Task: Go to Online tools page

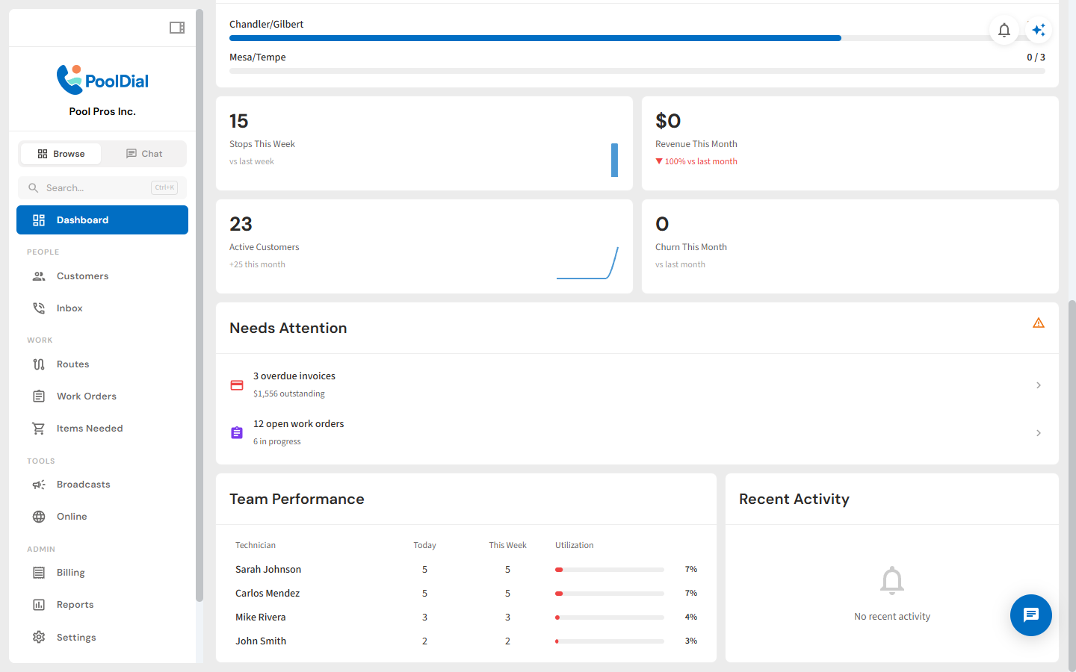Action: tap(102, 517)
